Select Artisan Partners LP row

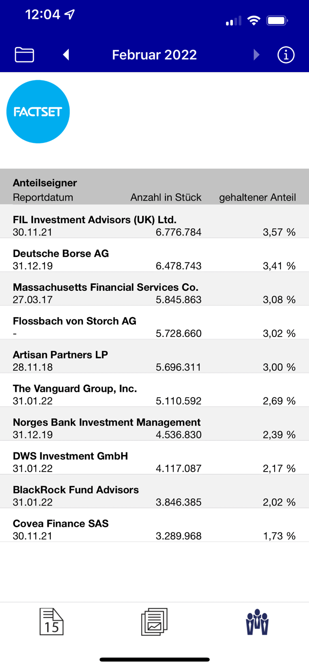[x=154, y=361]
